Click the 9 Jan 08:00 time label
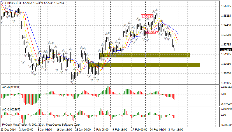The width and height of the screenshot is (232, 132). pyautogui.click(x=45, y=129)
